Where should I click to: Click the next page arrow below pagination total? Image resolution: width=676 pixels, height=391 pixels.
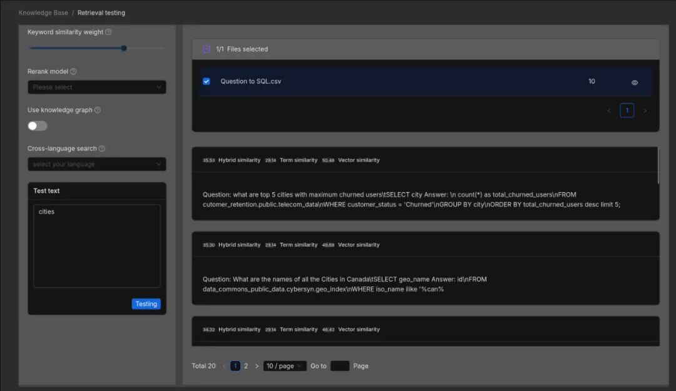[257, 365]
